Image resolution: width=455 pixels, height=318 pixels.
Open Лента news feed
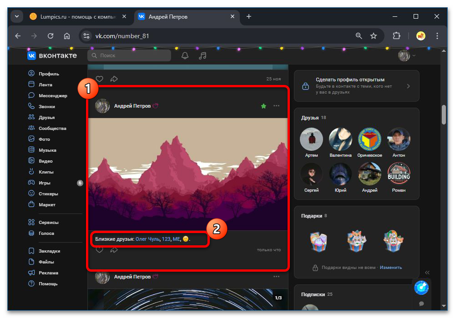[40, 84]
